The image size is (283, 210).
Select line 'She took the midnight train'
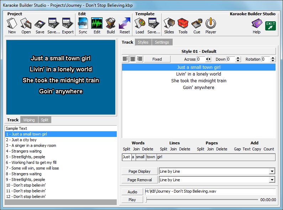click(199, 81)
